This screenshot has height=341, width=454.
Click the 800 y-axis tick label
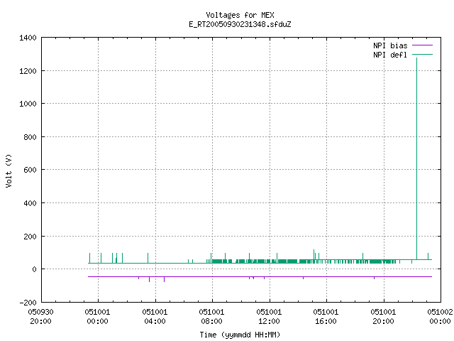[30, 137]
